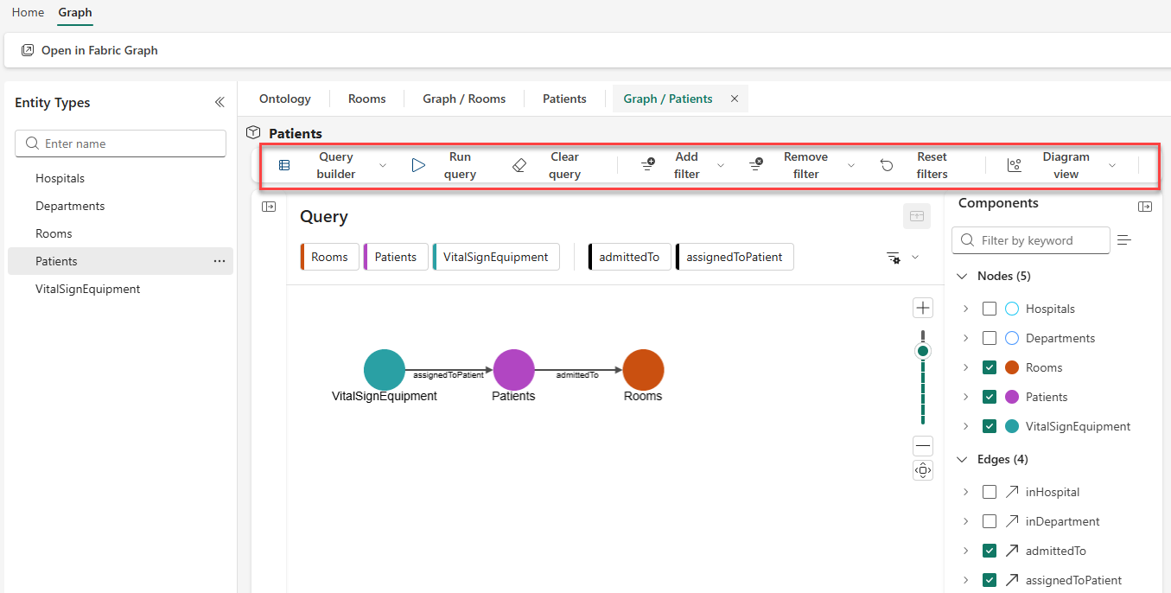
Task: Select the Graph top-level tab
Action: pyautogui.click(x=75, y=12)
